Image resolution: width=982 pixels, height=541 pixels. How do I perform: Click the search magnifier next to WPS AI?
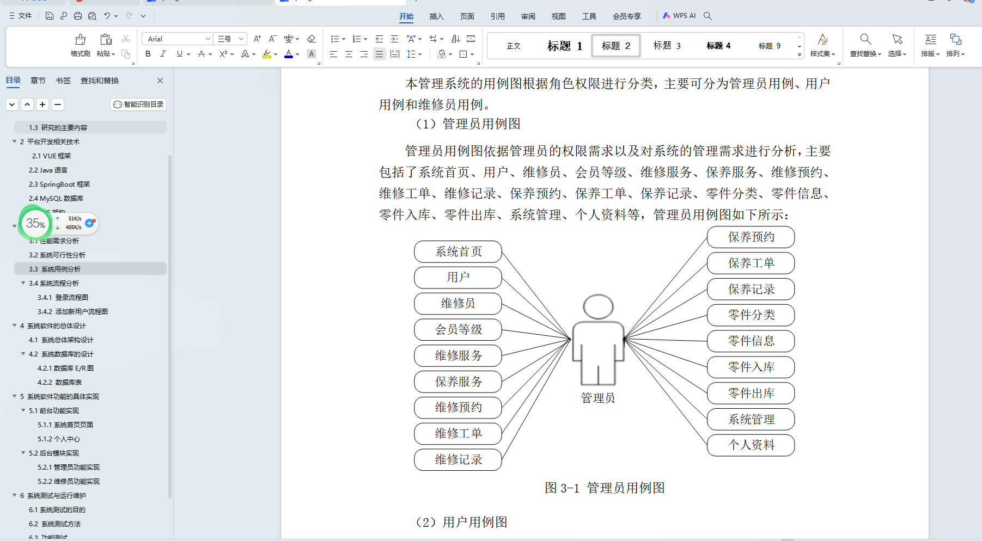(x=707, y=16)
